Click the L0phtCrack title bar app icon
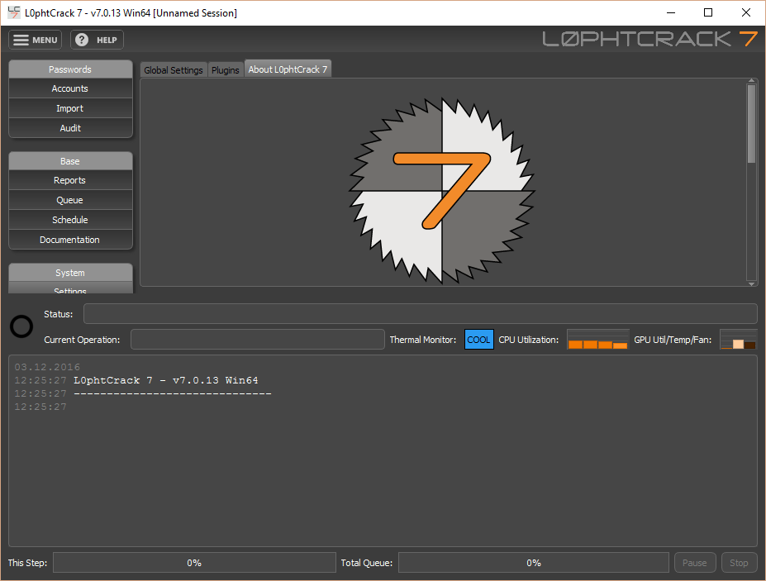766x581 pixels. click(x=14, y=12)
